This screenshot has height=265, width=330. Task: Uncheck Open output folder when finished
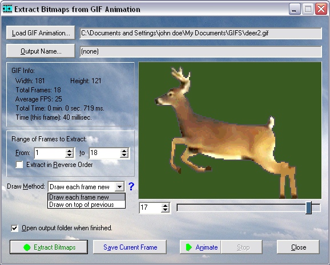tap(14, 228)
